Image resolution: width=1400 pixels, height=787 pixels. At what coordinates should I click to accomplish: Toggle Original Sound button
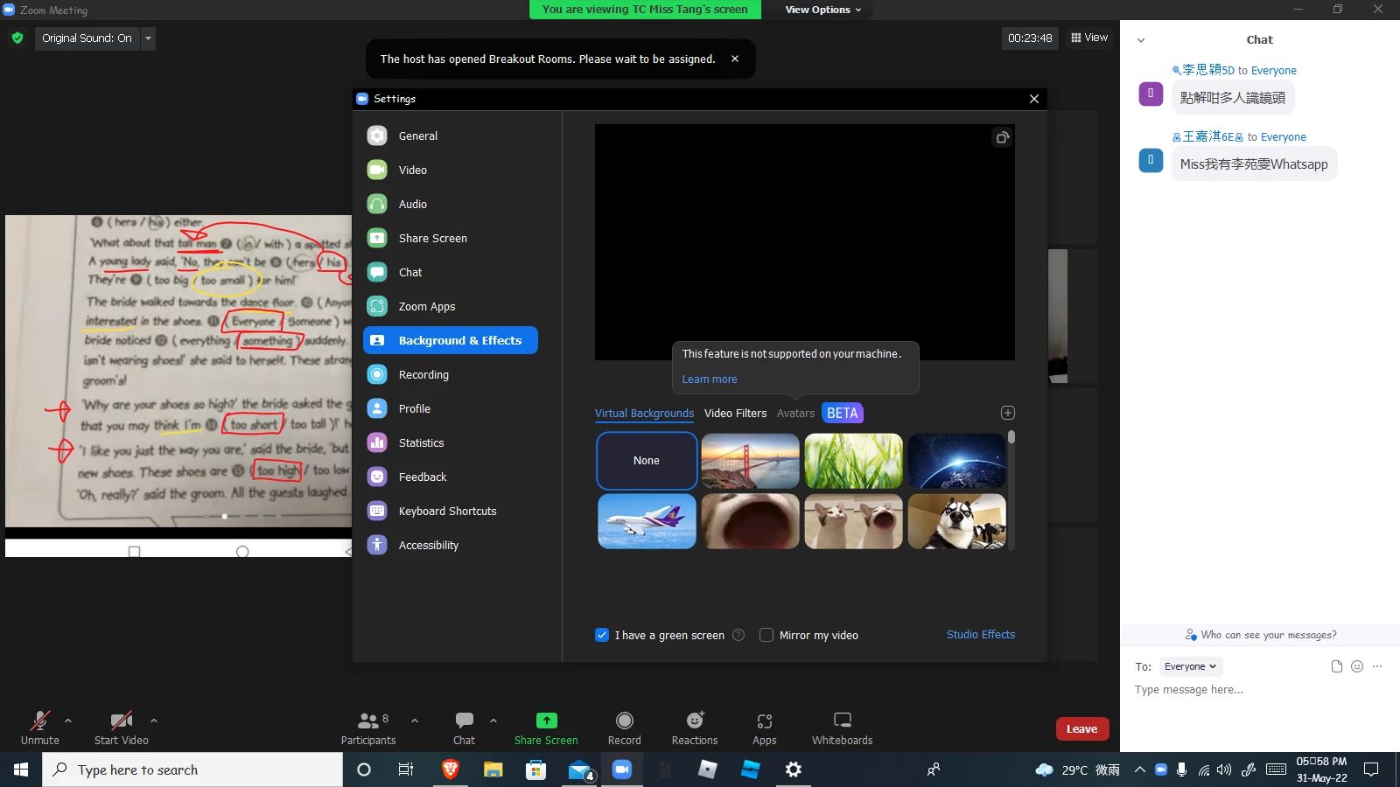tap(87, 38)
